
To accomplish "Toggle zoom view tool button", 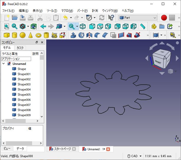I will point(72,26).
